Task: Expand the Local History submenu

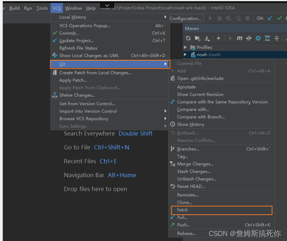Action: click(x=110, y=17)
